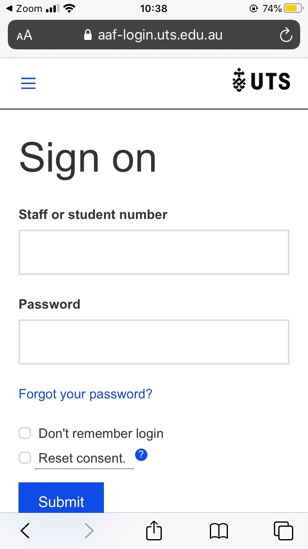Enable Don't remember login checkbox
The height and width of the screenshot is (549, 308).
click(x=25, y=433)
